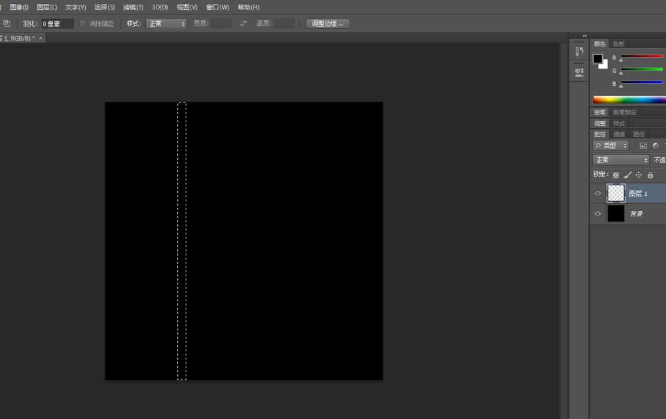The width and height of the screenshot is (666, 419).
Task: Open the 类型 layer filter dropdown
Action: 610,146
